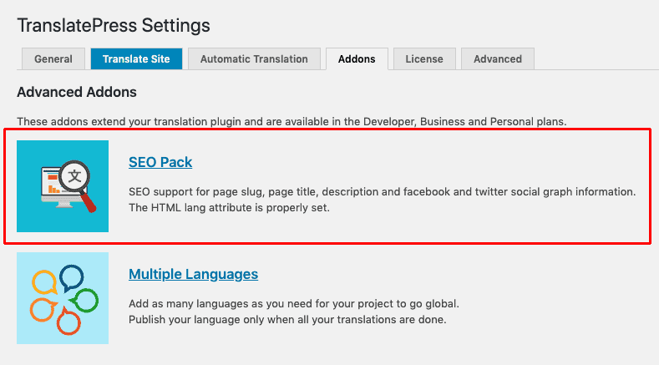
Task: Open the SEO Pack addon link
Action: click(160, 162)
